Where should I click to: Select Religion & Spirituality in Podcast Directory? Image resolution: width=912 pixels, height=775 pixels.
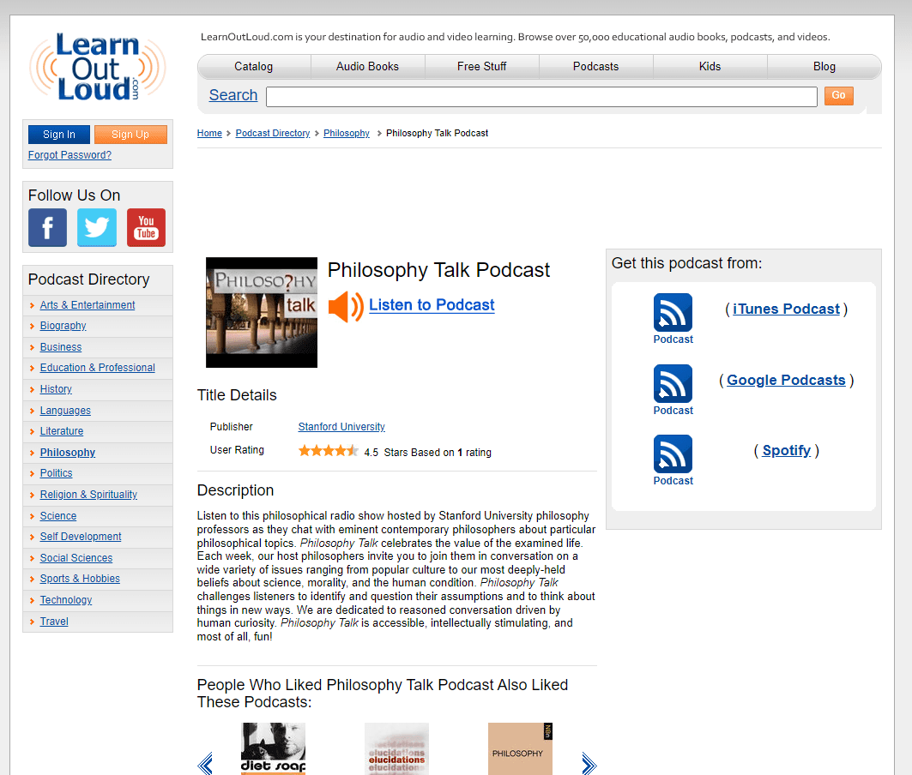coord(88,495)
